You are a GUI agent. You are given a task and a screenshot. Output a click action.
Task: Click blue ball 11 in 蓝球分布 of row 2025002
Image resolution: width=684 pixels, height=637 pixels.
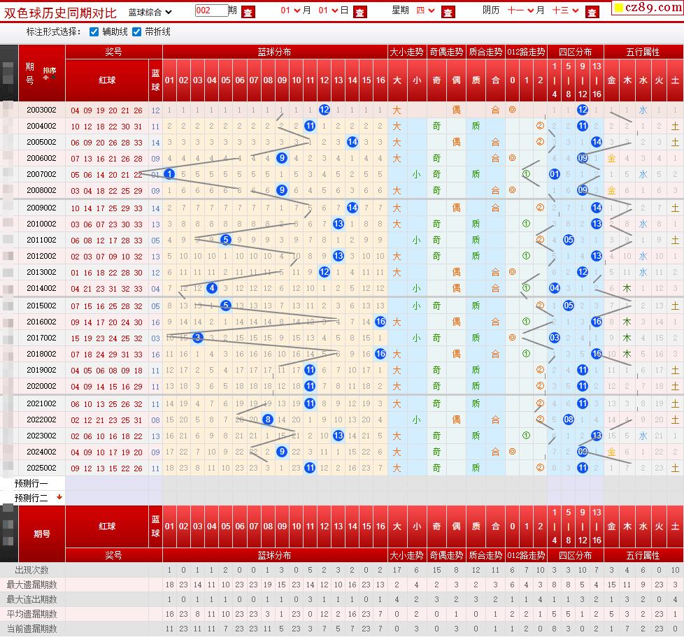pyautogui.click(x=310, y=468)
